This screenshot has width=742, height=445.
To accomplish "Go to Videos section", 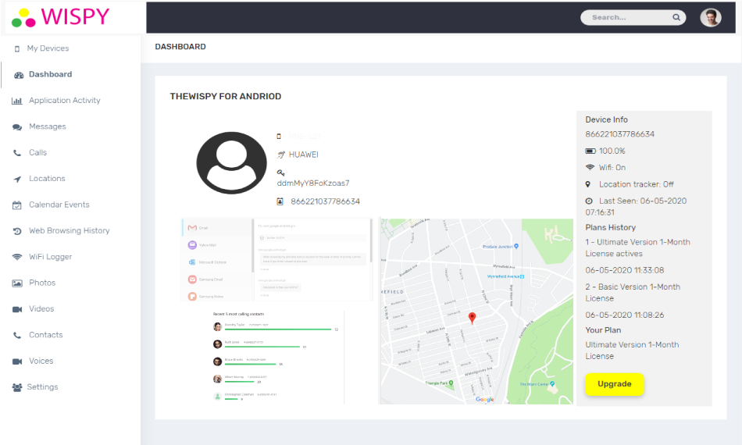I will tap(41, 309).
